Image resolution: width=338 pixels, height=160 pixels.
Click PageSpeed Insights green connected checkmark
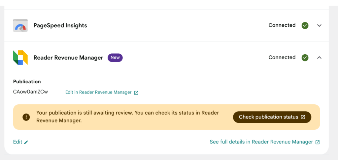pos(305,25)
